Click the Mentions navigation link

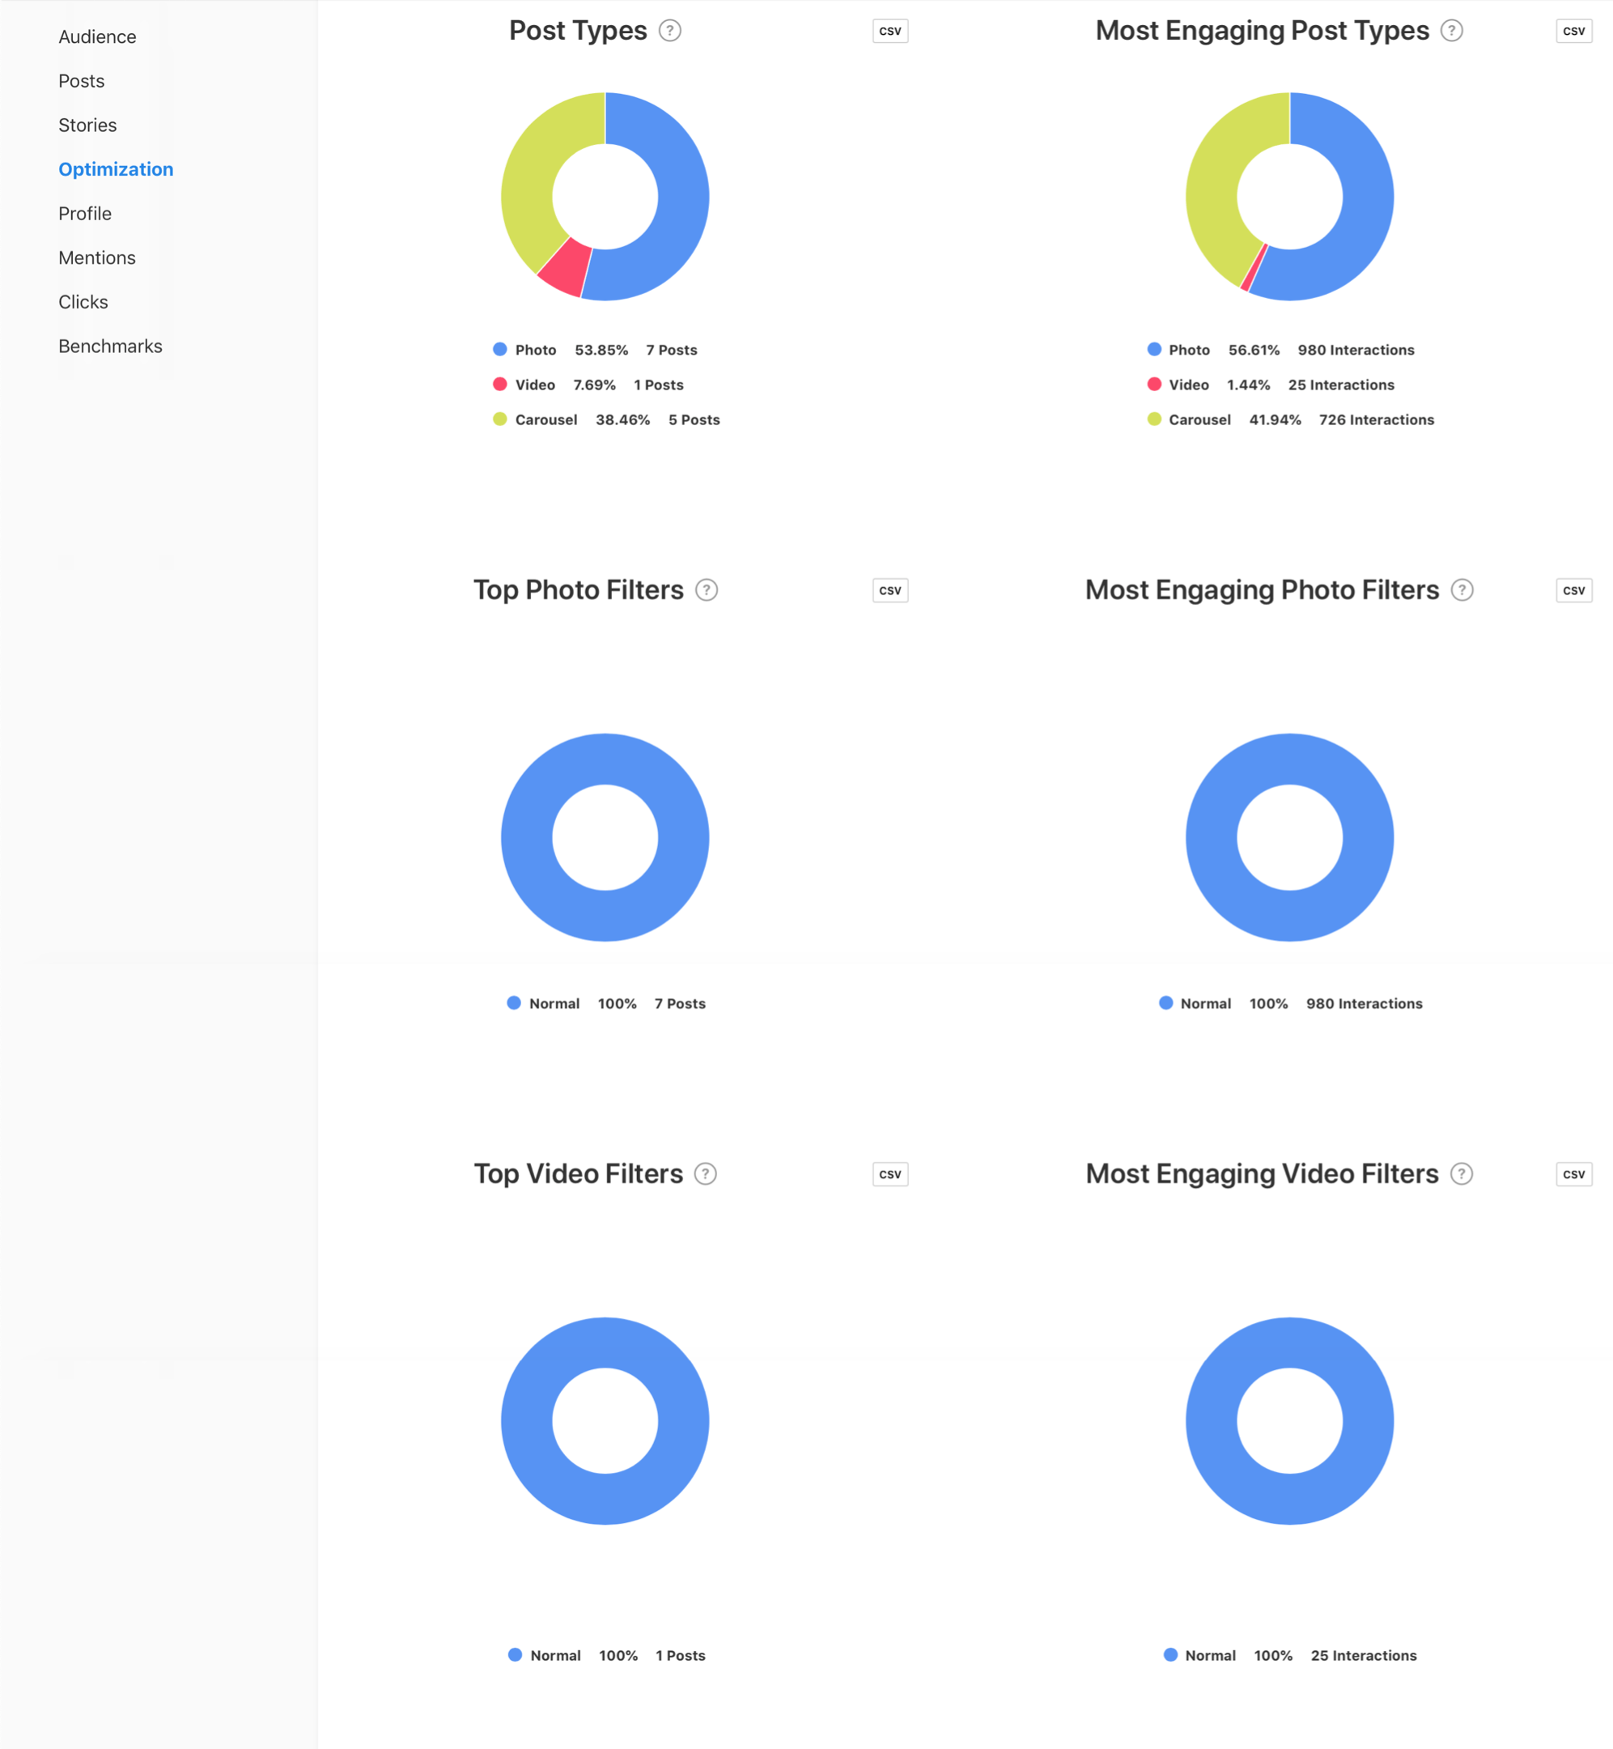pos(97,256)
